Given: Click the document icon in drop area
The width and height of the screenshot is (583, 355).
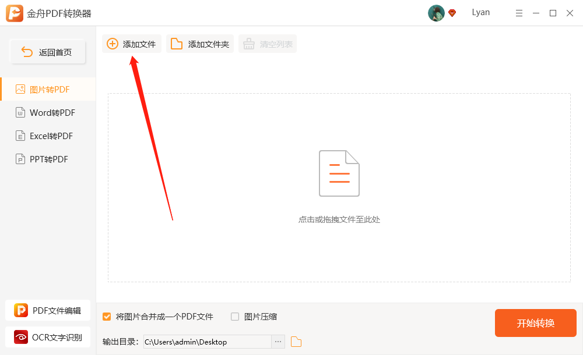Looking at the screenshot, I should pos(339,173).
